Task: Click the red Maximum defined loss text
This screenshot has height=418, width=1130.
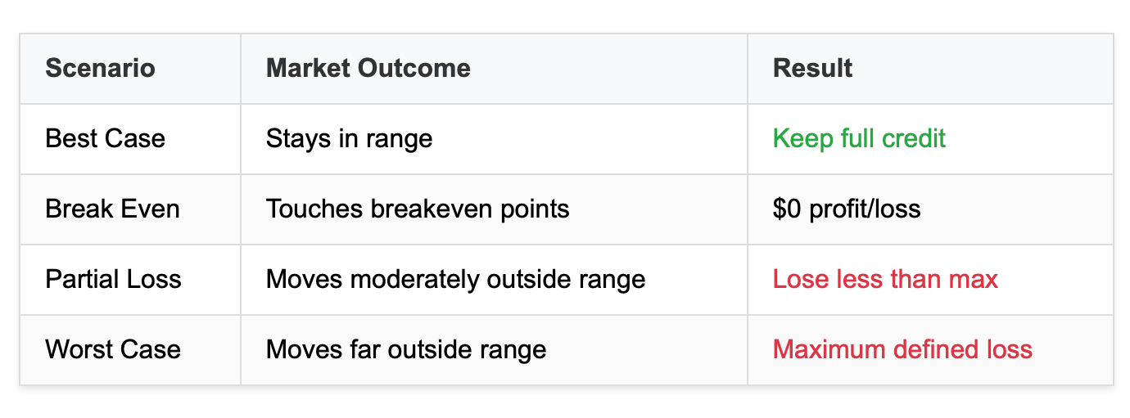Action: click(x=902, y=350)
